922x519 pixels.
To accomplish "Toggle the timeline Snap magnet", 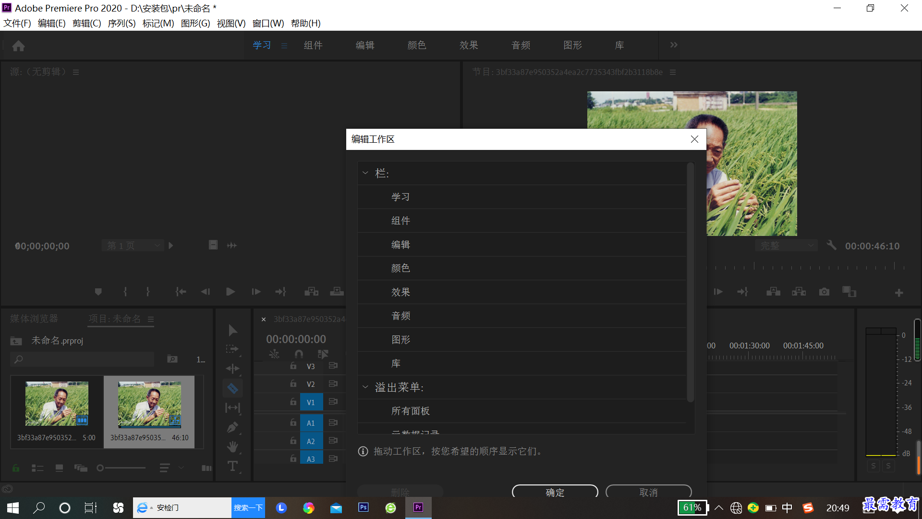I will [x=299, y=354].
